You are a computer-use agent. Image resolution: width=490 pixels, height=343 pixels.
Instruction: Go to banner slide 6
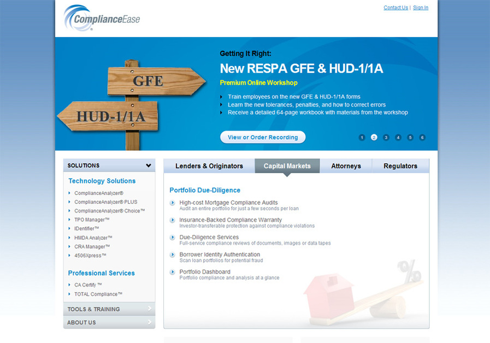point(422,138)
